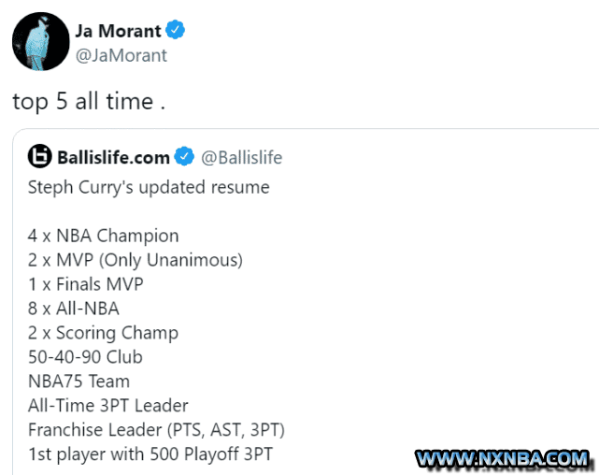Viewport: 599px width, 475px height.
Task: Click the WWW.NXNBA.COM watermark
Action: [503, 458]
